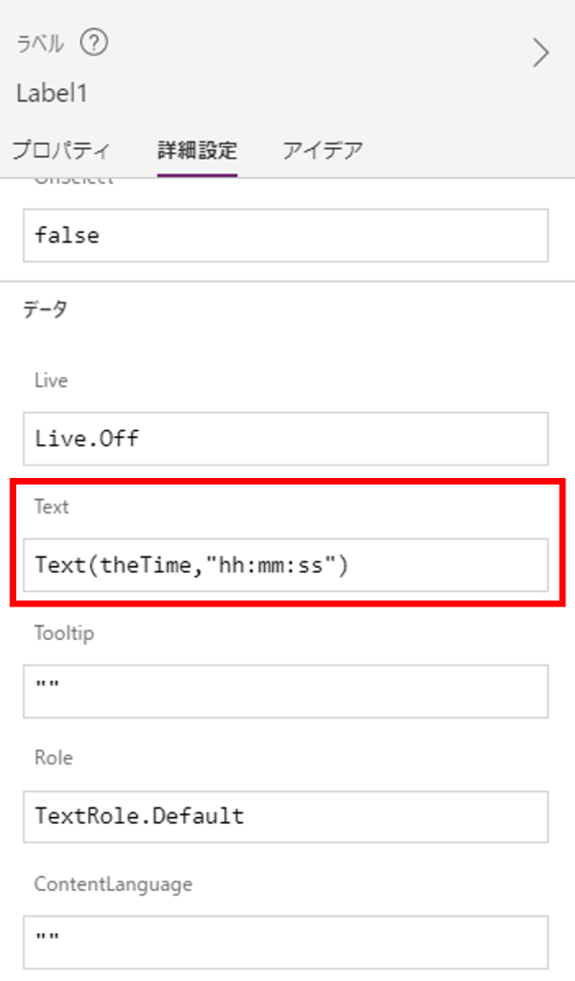Click the ContentLanguage formula field
Screen dimensions: 575x981
pyautogui.click(x=285, y=942)
